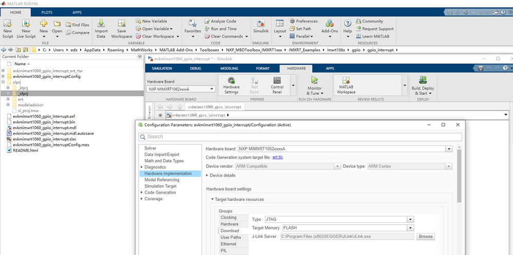
Task: Launch Simulink from the HOME ribbon
Action: tap(261, 26)
